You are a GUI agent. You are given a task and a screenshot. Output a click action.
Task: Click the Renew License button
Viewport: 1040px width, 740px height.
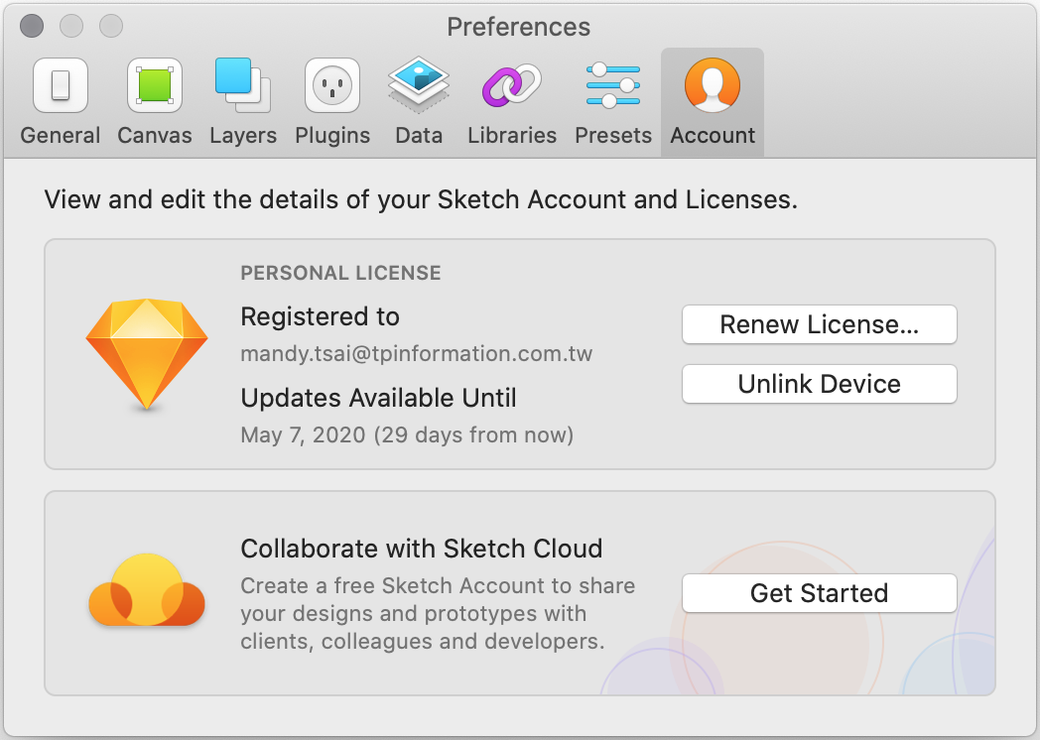[819, 324]
